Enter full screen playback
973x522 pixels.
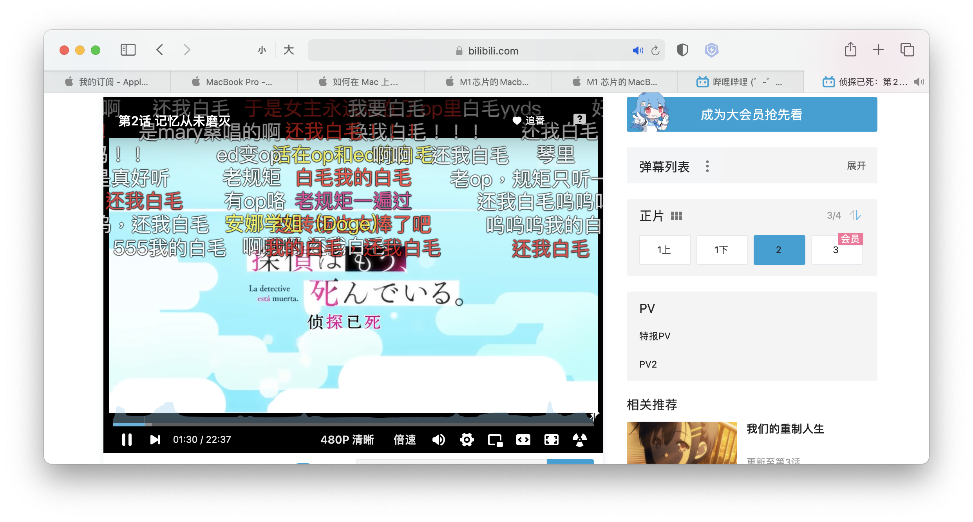pyautogui.click(x=552, y=440)
